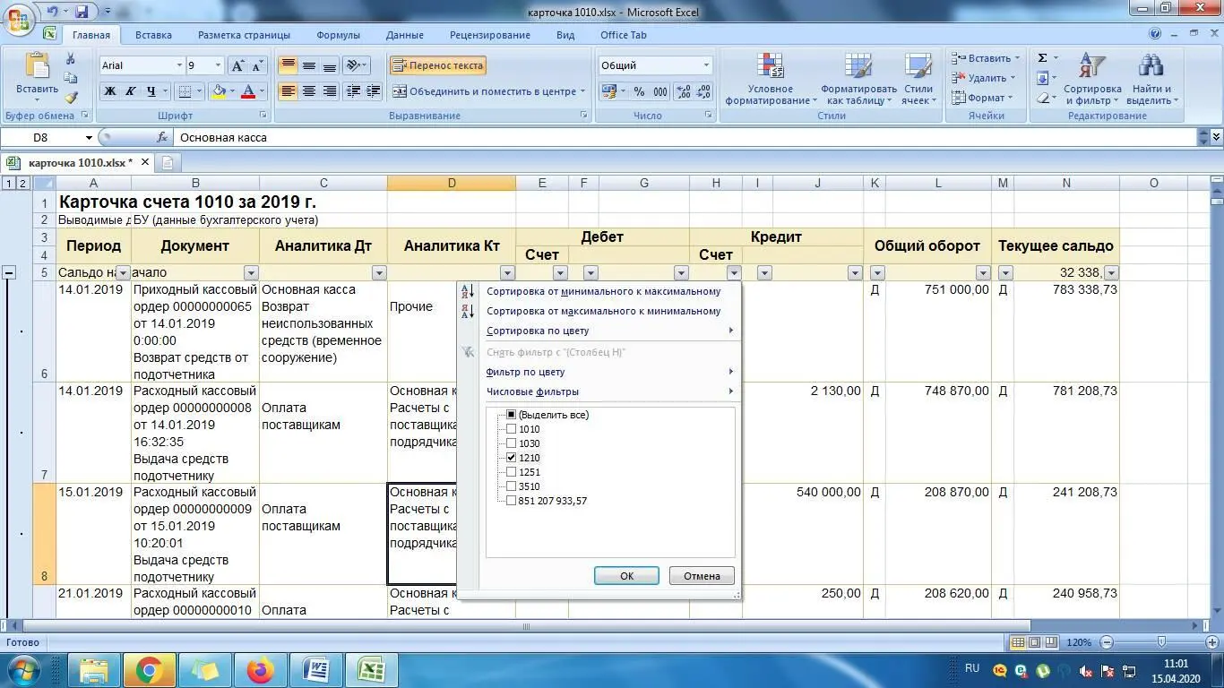Open the Name Box D8 dropdown
1224x688 pixels.
click(89, 138)
